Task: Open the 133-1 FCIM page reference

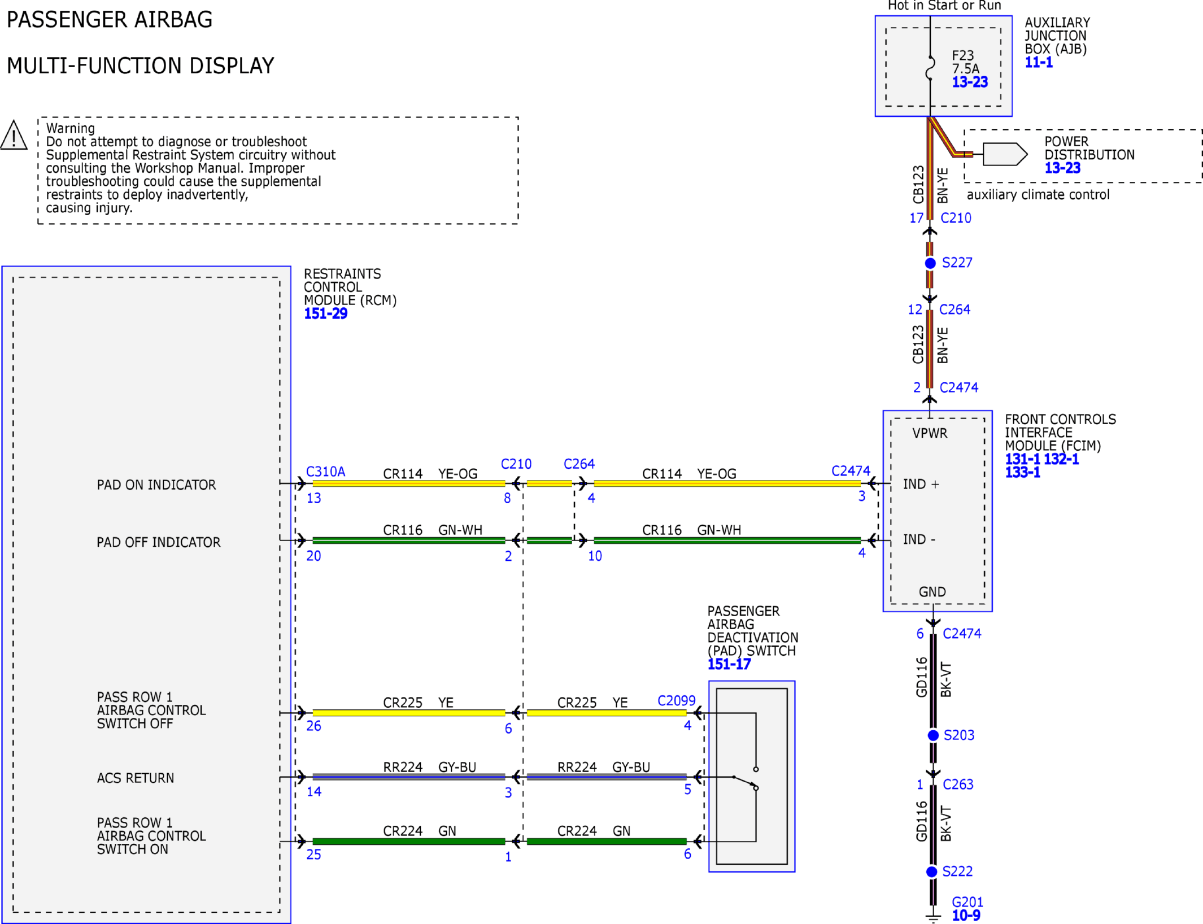Action: coord(1022,473)
